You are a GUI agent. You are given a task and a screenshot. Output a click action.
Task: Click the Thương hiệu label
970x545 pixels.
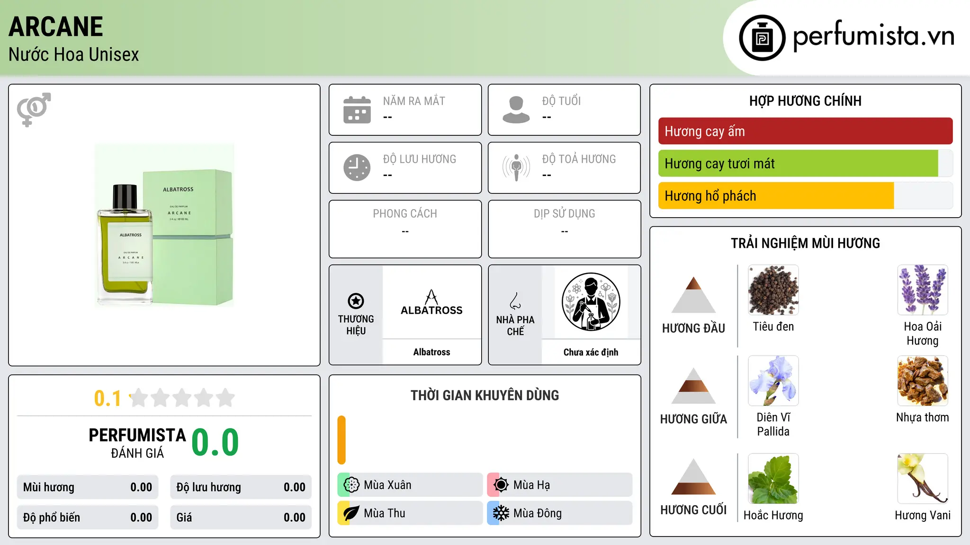(356, 325)
